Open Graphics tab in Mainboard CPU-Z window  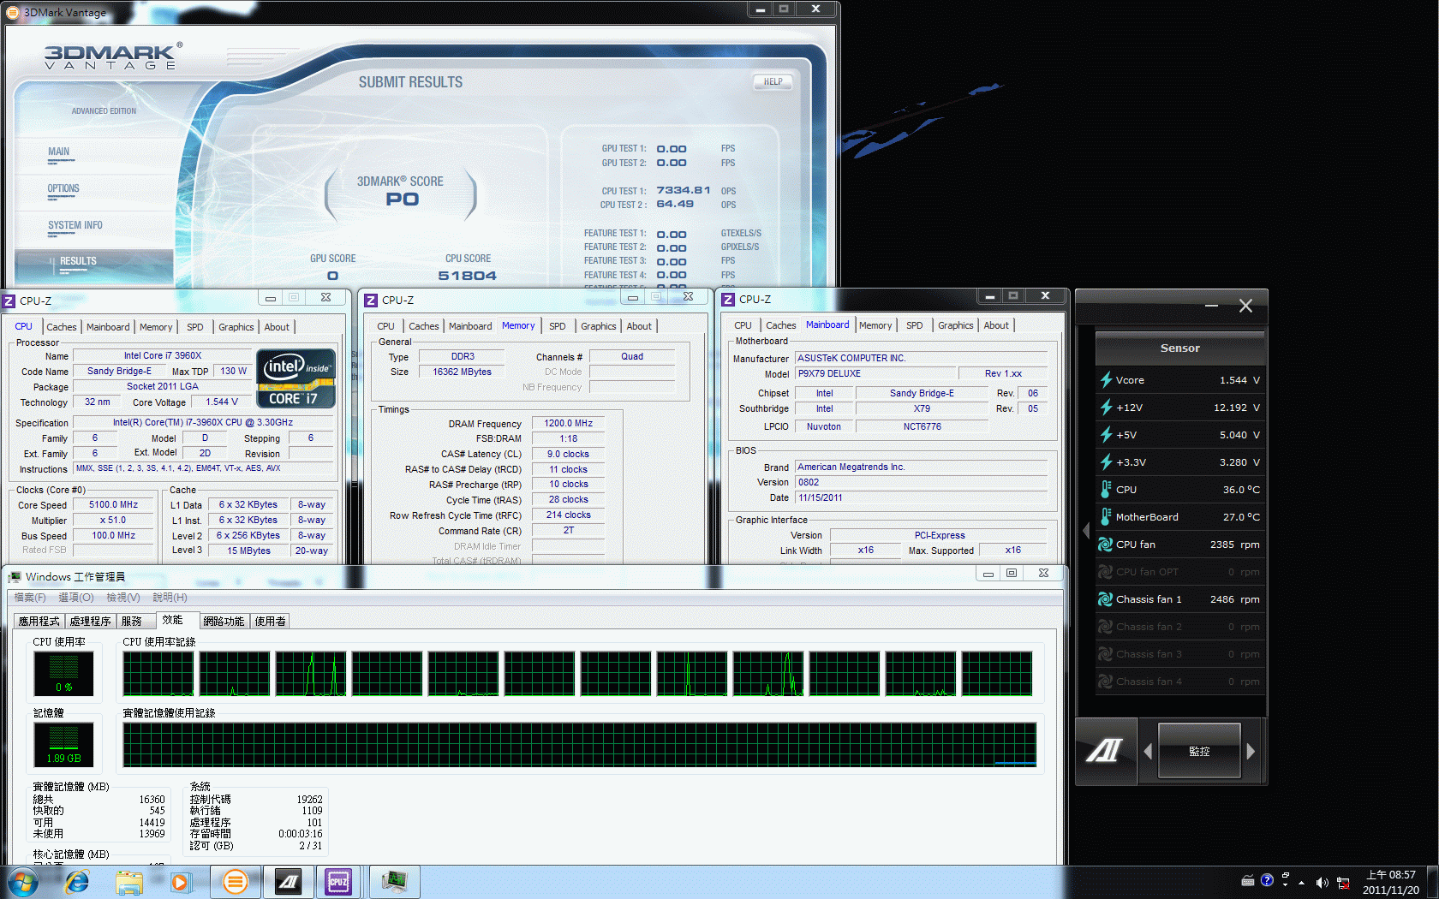click(955, 325)
